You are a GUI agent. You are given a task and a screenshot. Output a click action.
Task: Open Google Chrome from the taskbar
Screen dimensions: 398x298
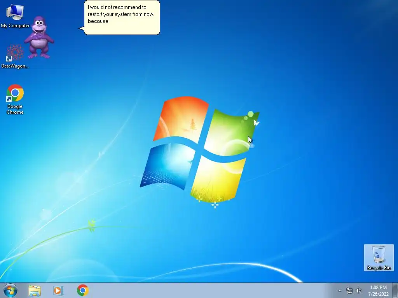click(83, 290)
